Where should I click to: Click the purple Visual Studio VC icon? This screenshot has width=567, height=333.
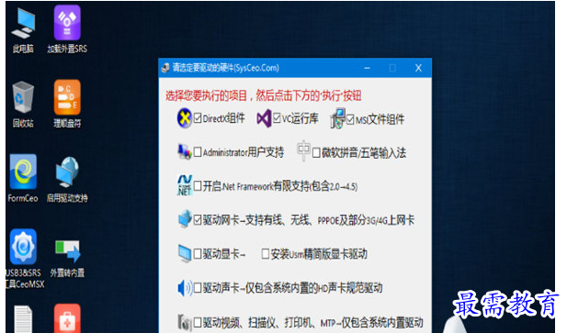coord(264,118)
